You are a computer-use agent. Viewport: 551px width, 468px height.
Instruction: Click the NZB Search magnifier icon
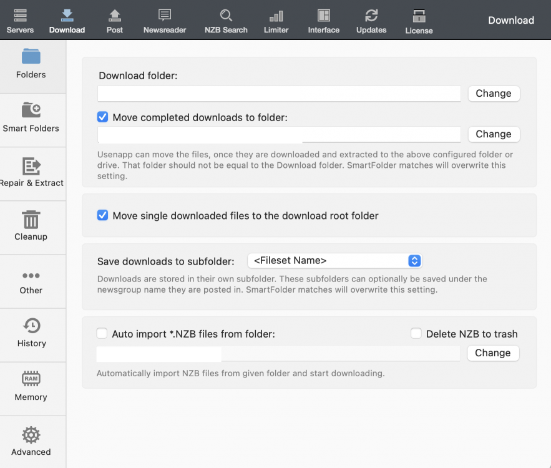226,16
